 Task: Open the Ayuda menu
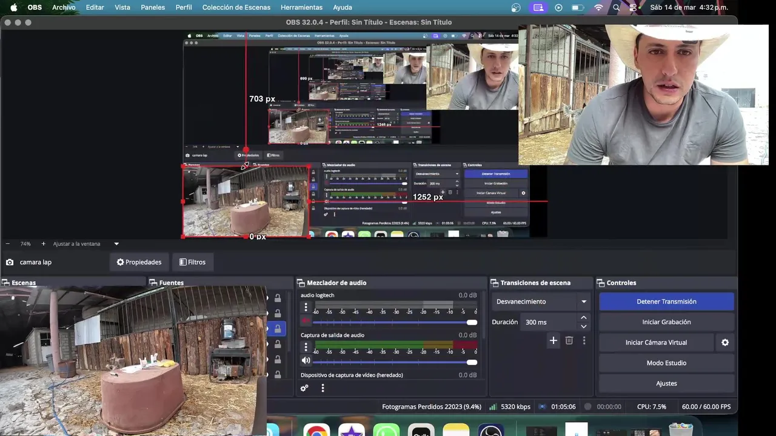pyautogui.click(x=343, y=8)
